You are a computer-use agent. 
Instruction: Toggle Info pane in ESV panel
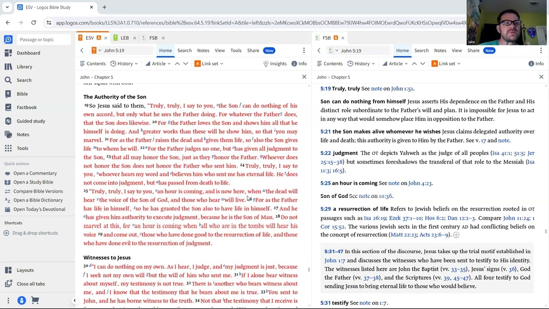point(299,64)
